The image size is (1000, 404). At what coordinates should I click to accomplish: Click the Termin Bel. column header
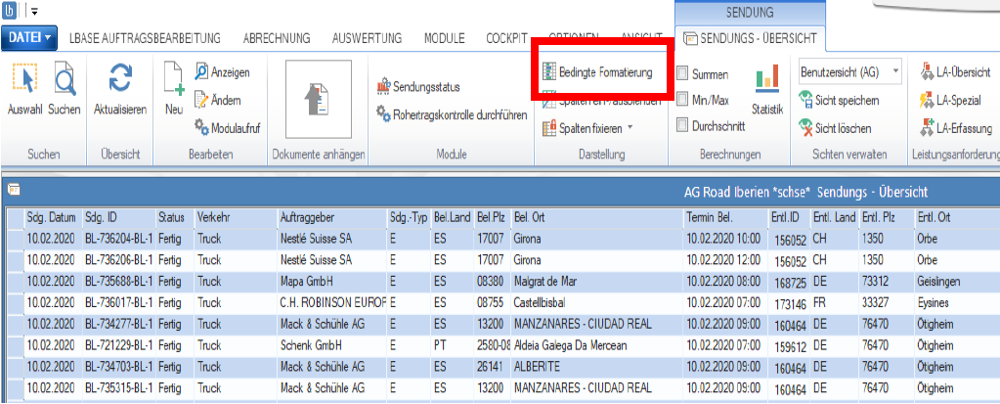[725, 217]
